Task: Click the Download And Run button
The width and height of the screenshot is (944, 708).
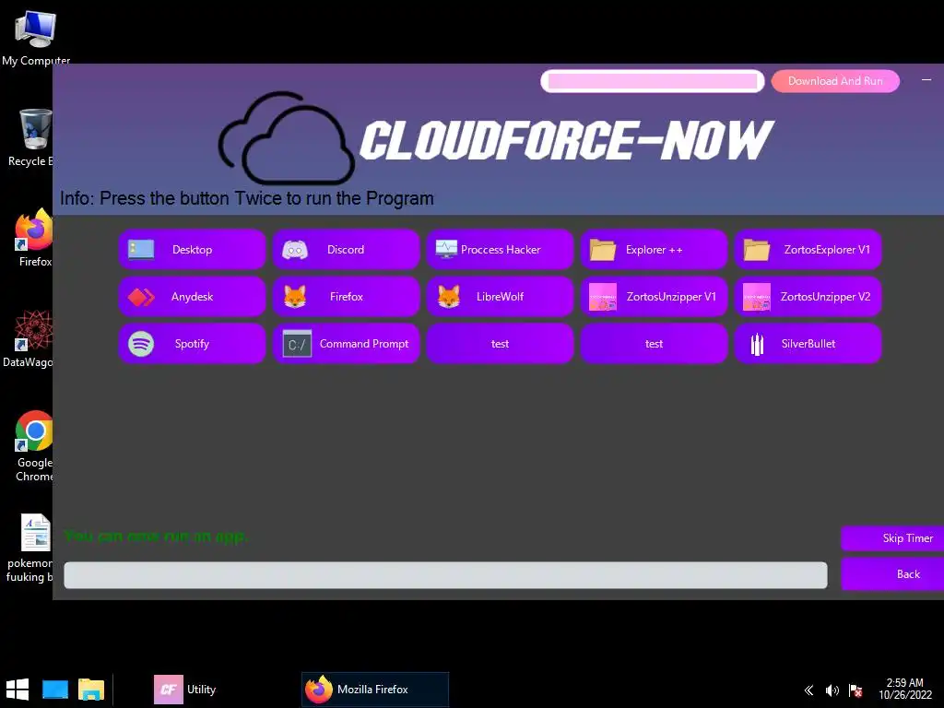Action: tap(835, 81)
